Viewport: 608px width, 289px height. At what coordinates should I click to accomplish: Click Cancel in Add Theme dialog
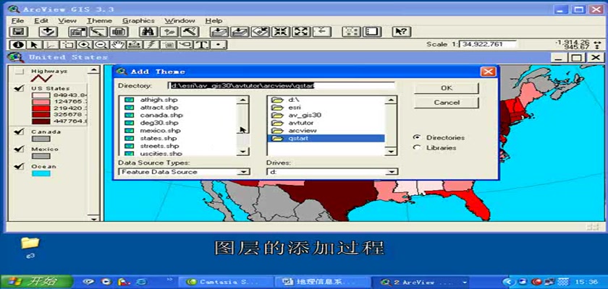[447, 103]
